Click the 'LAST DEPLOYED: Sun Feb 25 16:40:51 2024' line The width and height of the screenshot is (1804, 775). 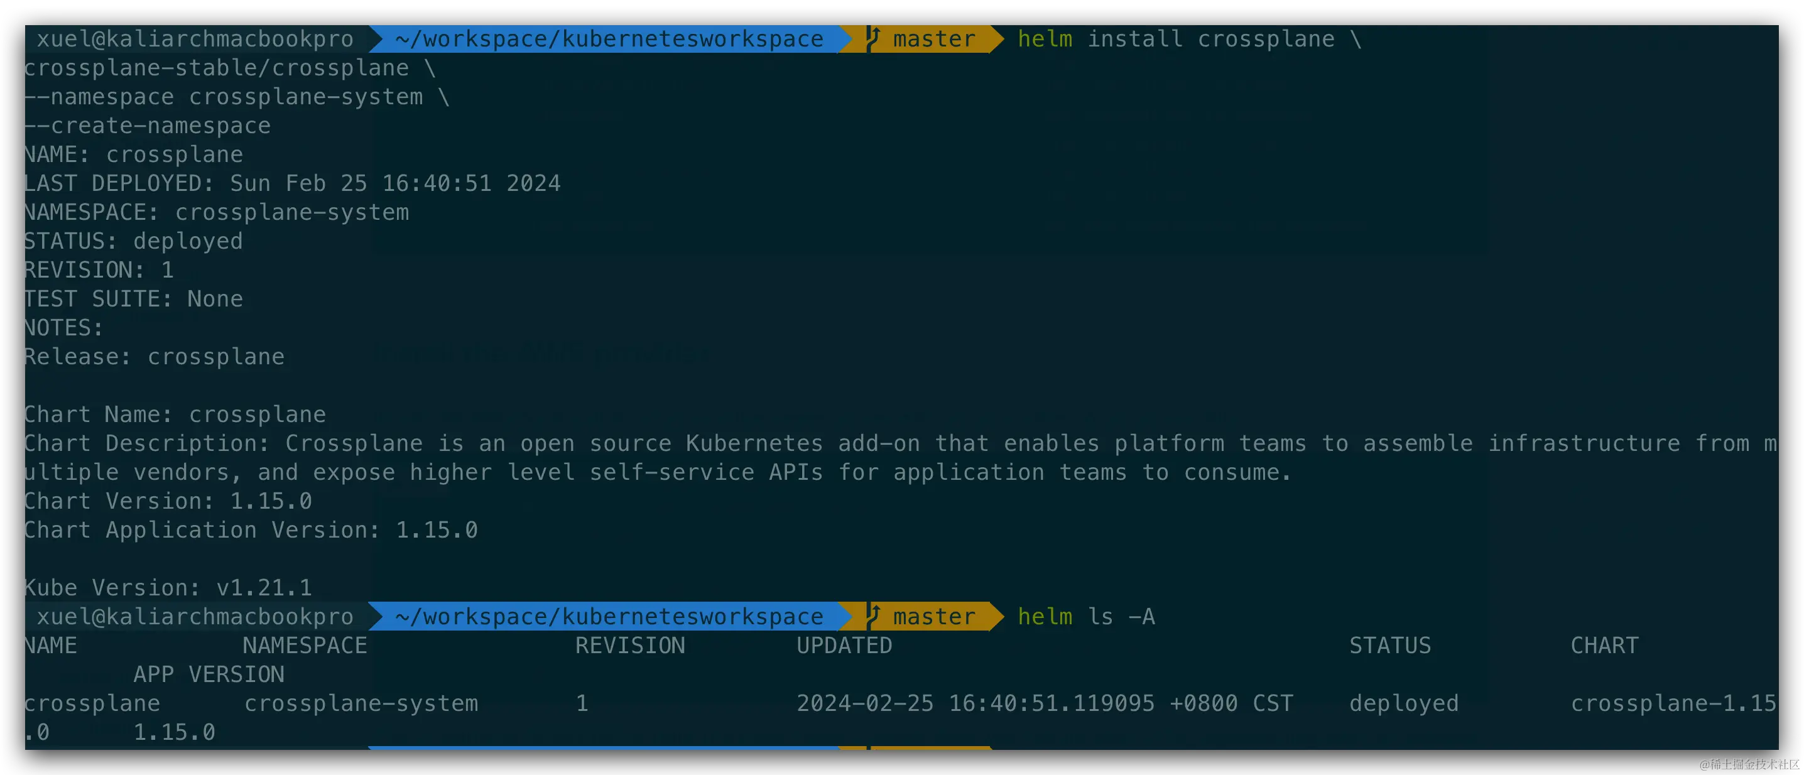tap(292, 183)
